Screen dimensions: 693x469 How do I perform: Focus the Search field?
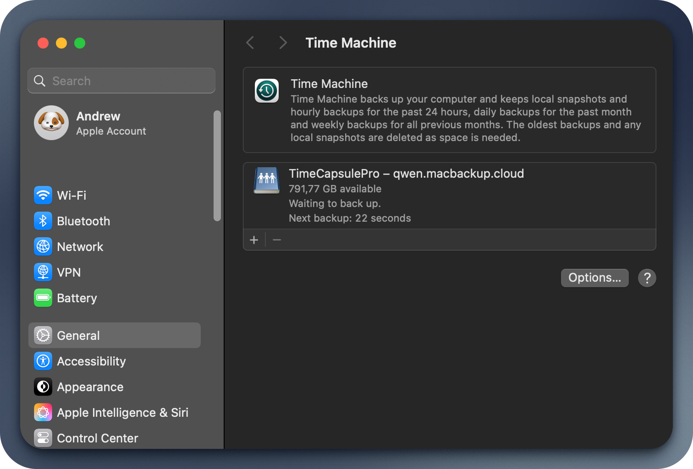121,81
